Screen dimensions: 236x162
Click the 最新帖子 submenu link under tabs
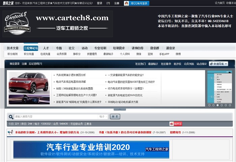click(108, 54)
